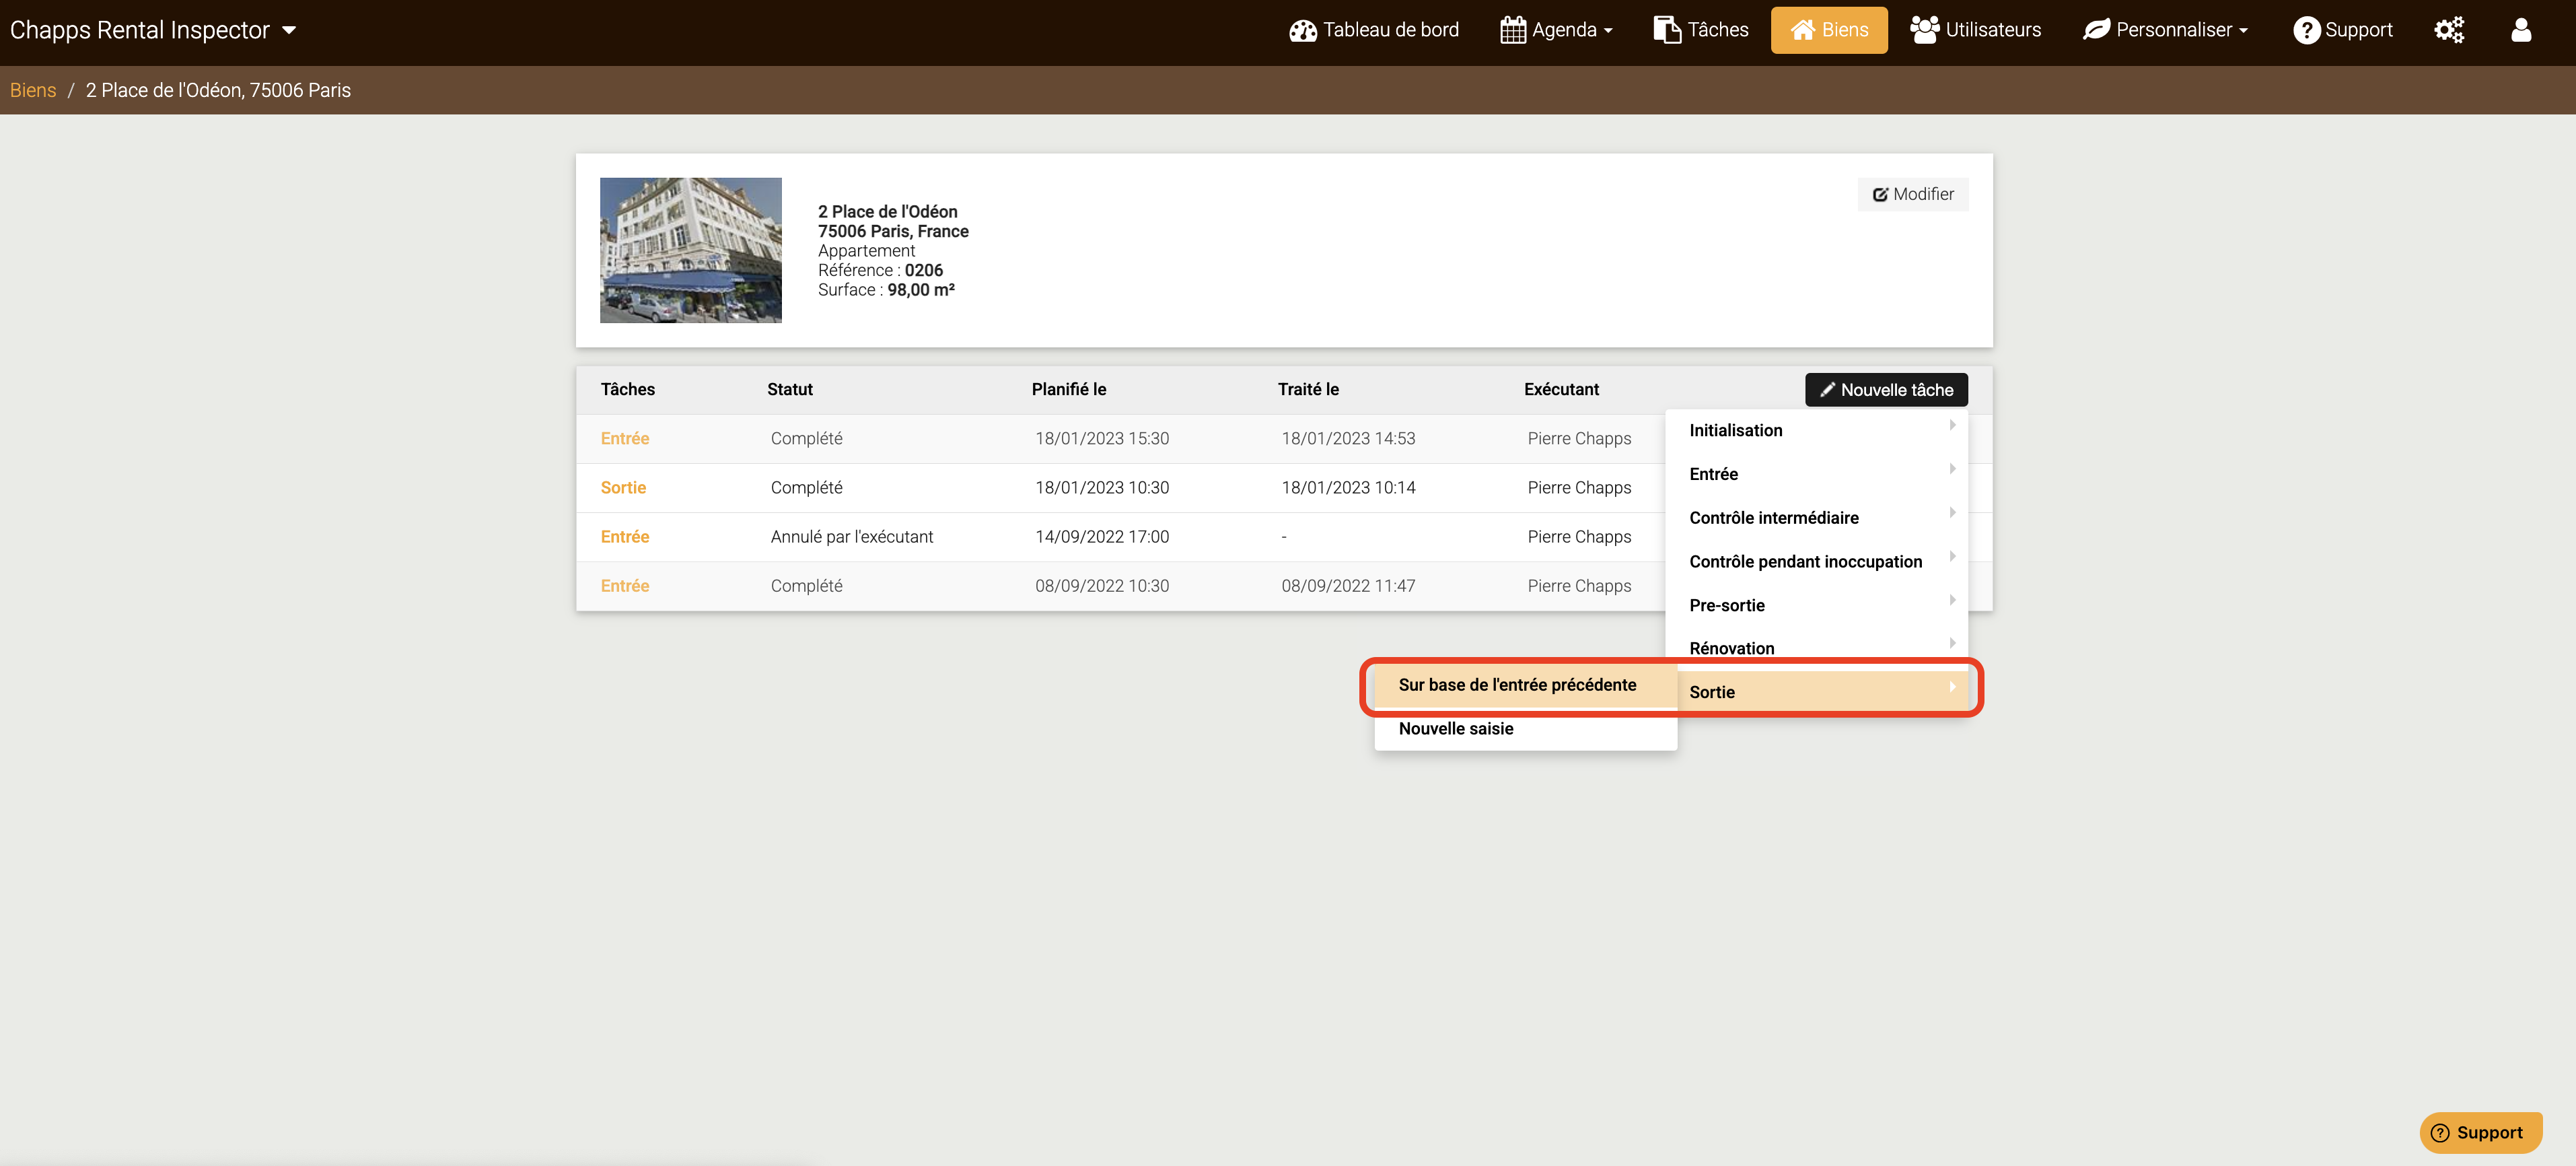Screen dimensions: 2576x1166
Task: Click the Biens house icon
Action: click(1802, 30)
